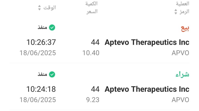
Task: Click الكمية quantity column header
Action: [91, 4]
